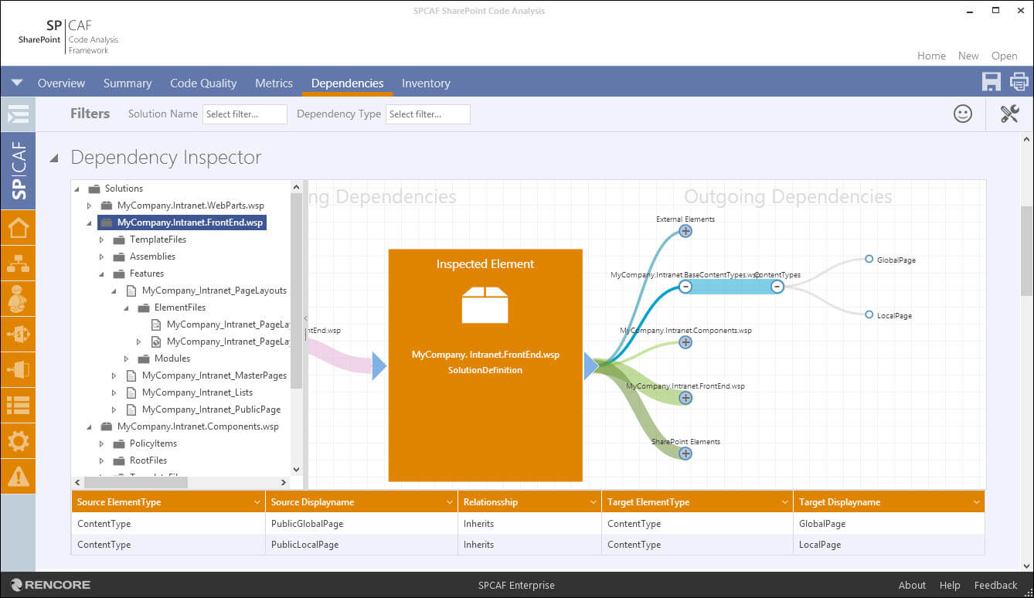The width and height of the screenshot is (1034, 598).
Task: Click the Home link at top right
Action: click(931, 56)
